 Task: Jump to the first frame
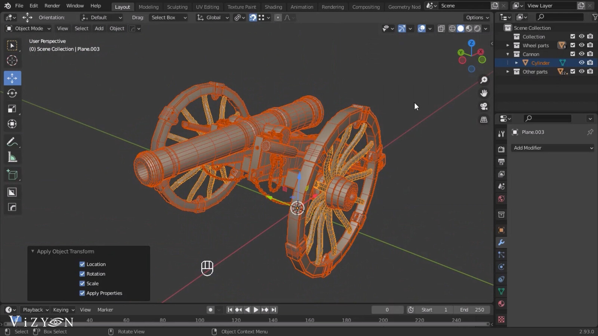click(x=230, y=309)
